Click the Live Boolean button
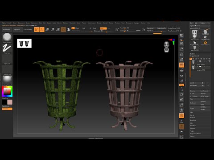The height and width of the screenshot is (160, 214). tap(28, 30)
